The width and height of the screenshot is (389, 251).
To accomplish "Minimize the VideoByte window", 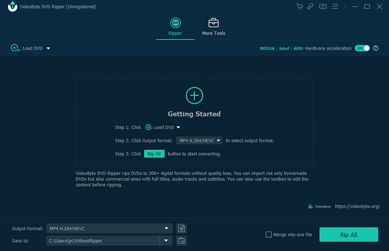I will pos(355,7).
